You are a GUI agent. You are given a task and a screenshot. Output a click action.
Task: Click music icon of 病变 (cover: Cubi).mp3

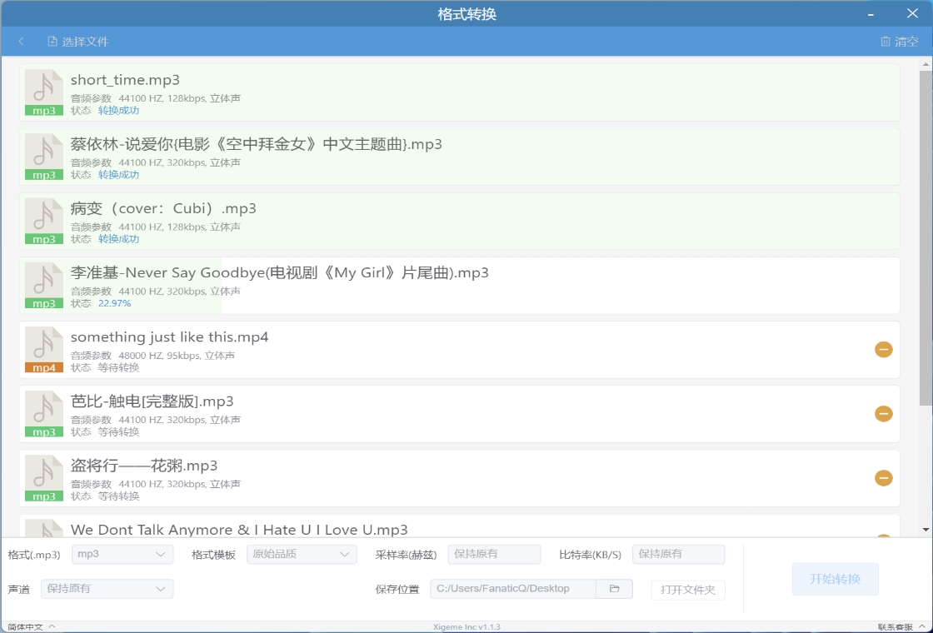click(44, 221)
